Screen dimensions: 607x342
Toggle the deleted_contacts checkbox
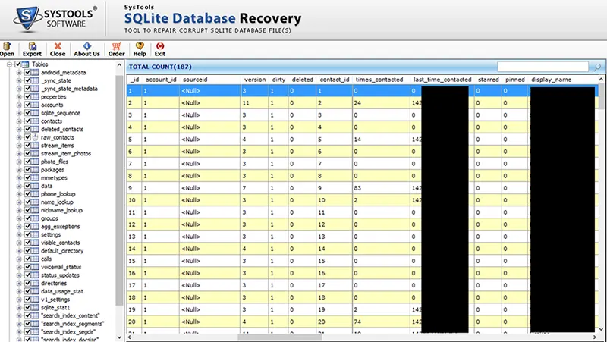tap(27, 129)
